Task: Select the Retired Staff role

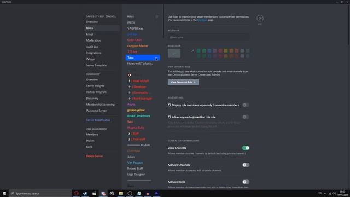Action: pos(135,169)
